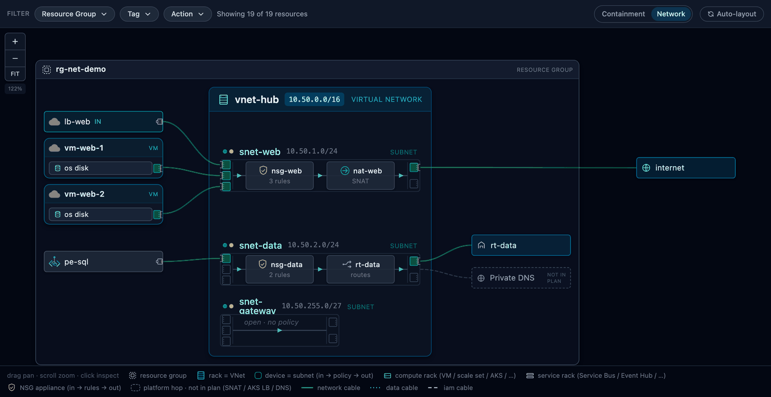
Task: Fit diagram using FIT button
Action: pos(15,74)
